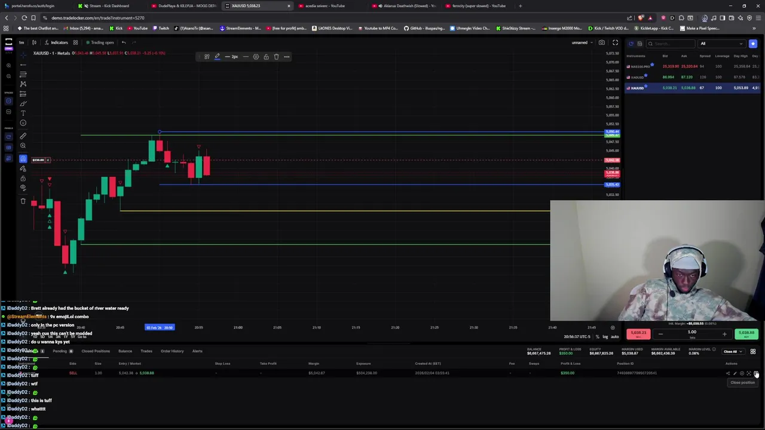Activate the chart zoom-in magnifier tool
The height and width of the screenshot is (430, 765).
coord(23,146)
